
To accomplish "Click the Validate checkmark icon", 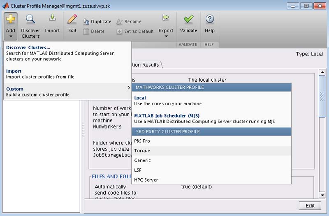I will [x=188, y=19].
